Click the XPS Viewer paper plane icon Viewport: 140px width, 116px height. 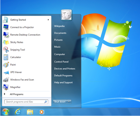pos(6,72)
